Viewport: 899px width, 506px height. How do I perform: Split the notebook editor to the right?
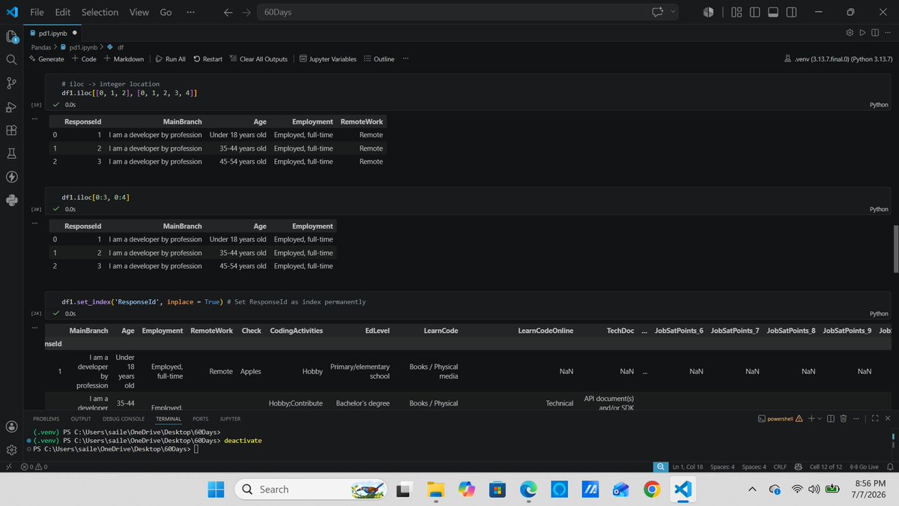click(x=874, y=33)
